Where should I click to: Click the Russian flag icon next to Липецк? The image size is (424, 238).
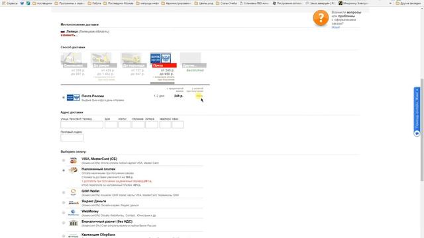[63, 32]
